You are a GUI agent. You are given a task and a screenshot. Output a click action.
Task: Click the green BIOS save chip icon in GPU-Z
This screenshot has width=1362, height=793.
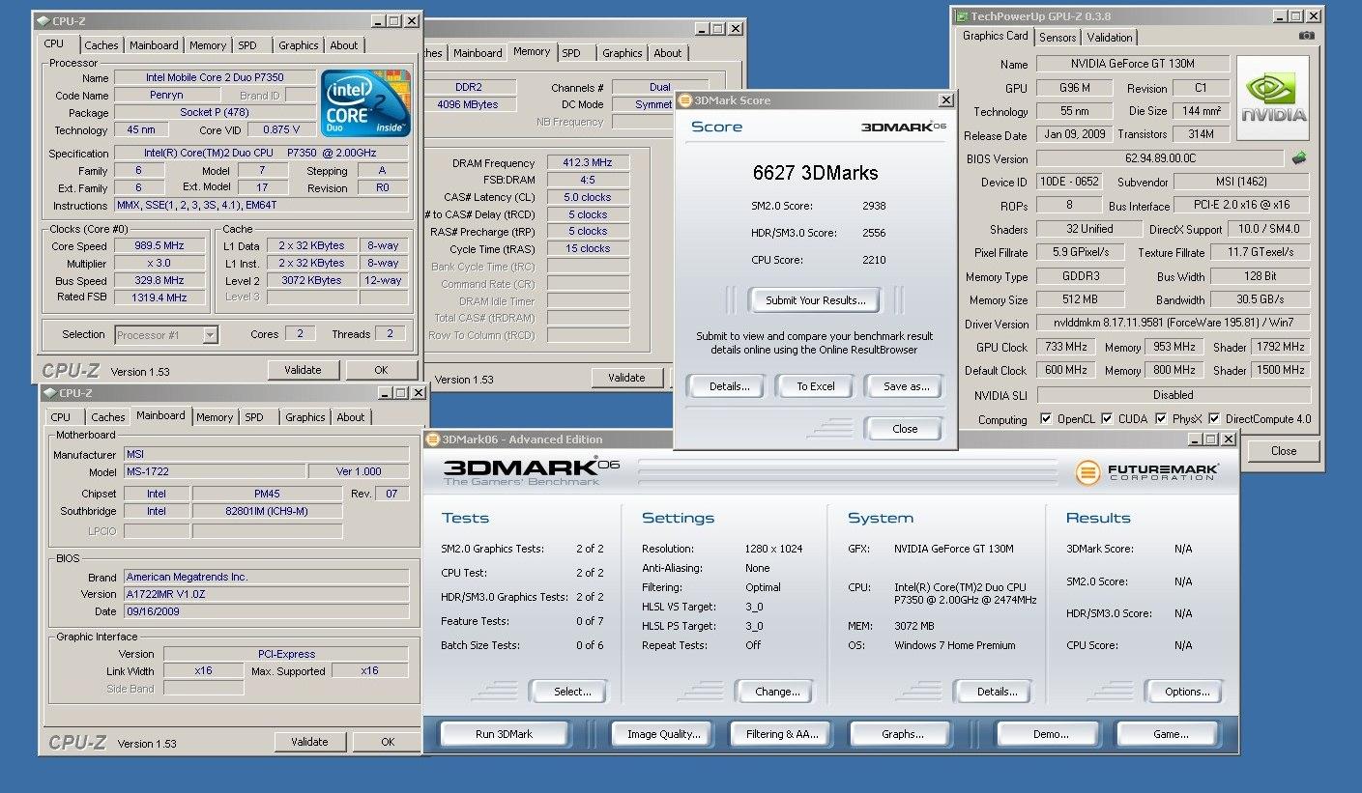pyautogui.click(x=1299, y=157)
